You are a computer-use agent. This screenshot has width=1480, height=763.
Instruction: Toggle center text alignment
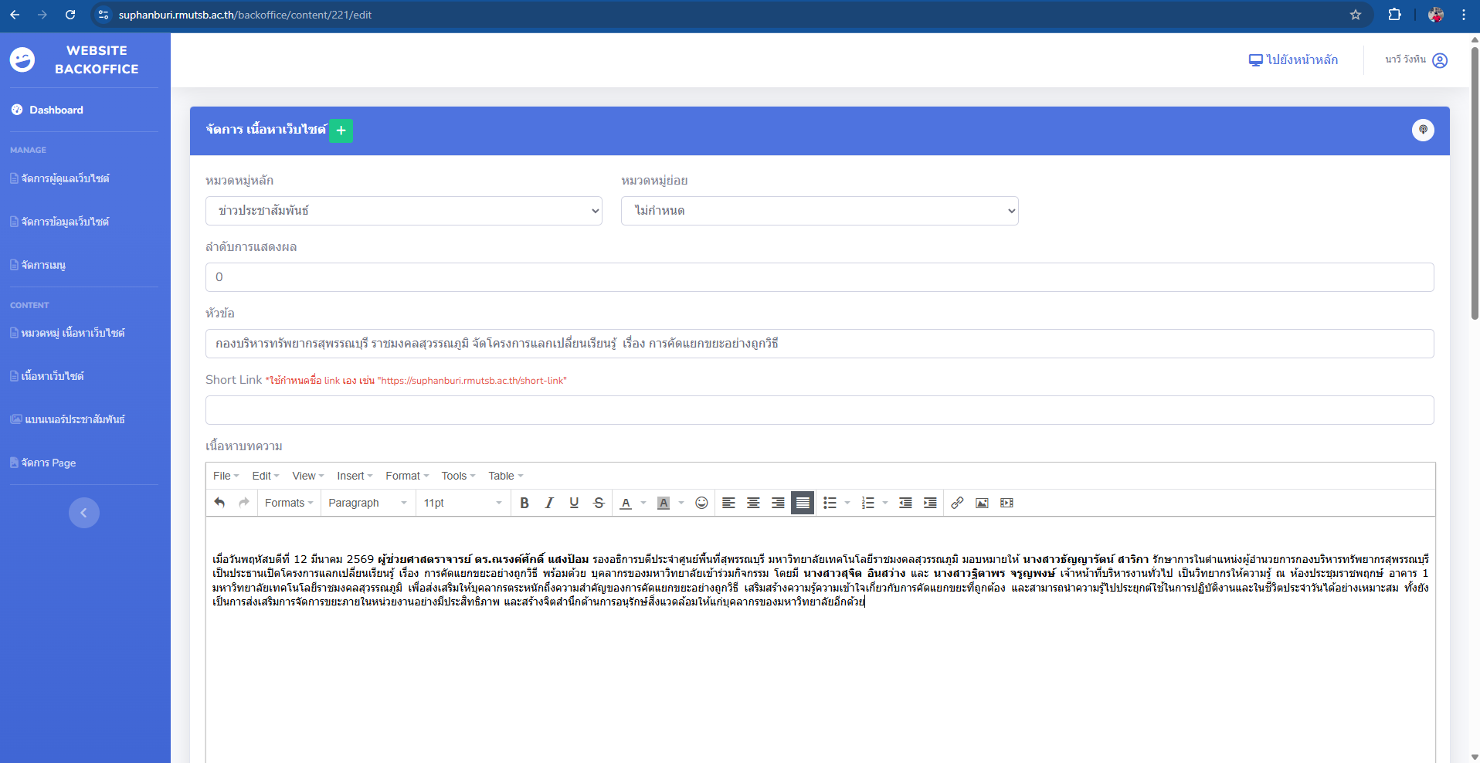(x=753, y=503)
